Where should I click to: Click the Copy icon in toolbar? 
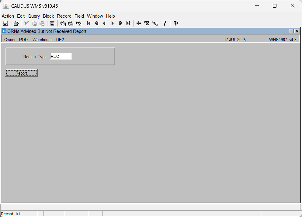point(34,23)
